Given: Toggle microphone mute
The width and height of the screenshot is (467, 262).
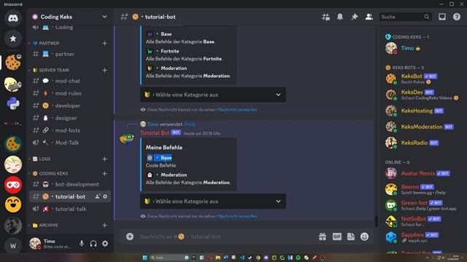Looking at the screenshot, I should [x=82, y=244].
